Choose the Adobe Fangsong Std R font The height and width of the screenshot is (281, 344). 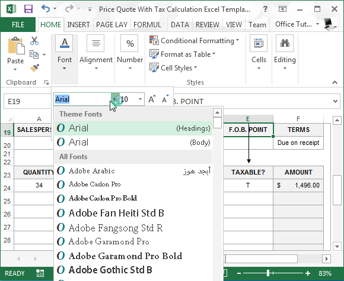tap(133, 228)
